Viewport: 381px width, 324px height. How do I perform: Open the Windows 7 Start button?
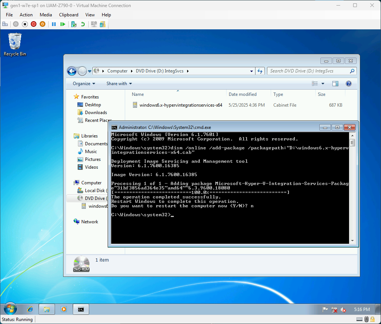coord(10,309)
